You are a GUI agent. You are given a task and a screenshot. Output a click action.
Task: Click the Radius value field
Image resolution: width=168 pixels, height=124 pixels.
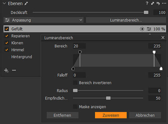pyautogui.click(x=155, y=91)
